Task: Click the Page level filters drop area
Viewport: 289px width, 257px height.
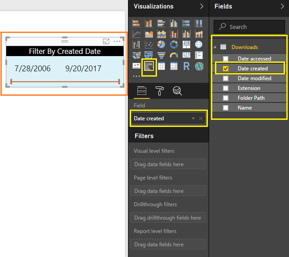Action: (x=168, y=191)
